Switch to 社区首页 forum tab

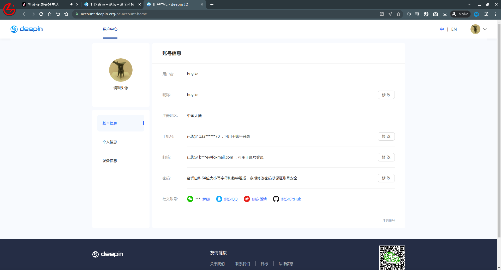pos(112,4)
